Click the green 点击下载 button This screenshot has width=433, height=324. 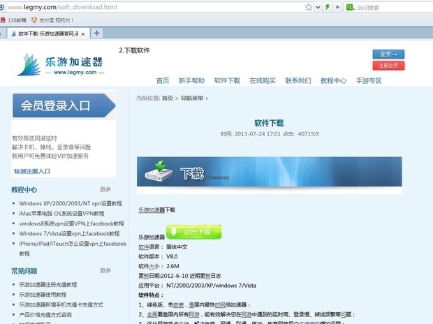click(x=193, y=231)
